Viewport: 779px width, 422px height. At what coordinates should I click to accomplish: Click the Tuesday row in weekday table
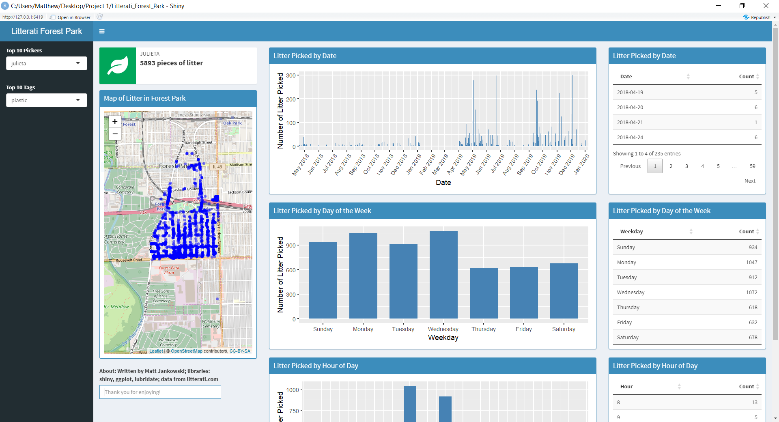click(x=687, y=278)
